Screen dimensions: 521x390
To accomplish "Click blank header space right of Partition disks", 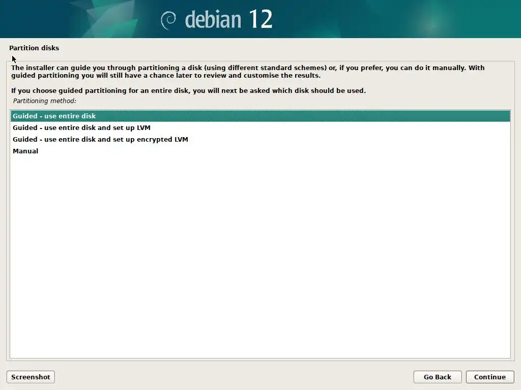I will tap(286, 48).
